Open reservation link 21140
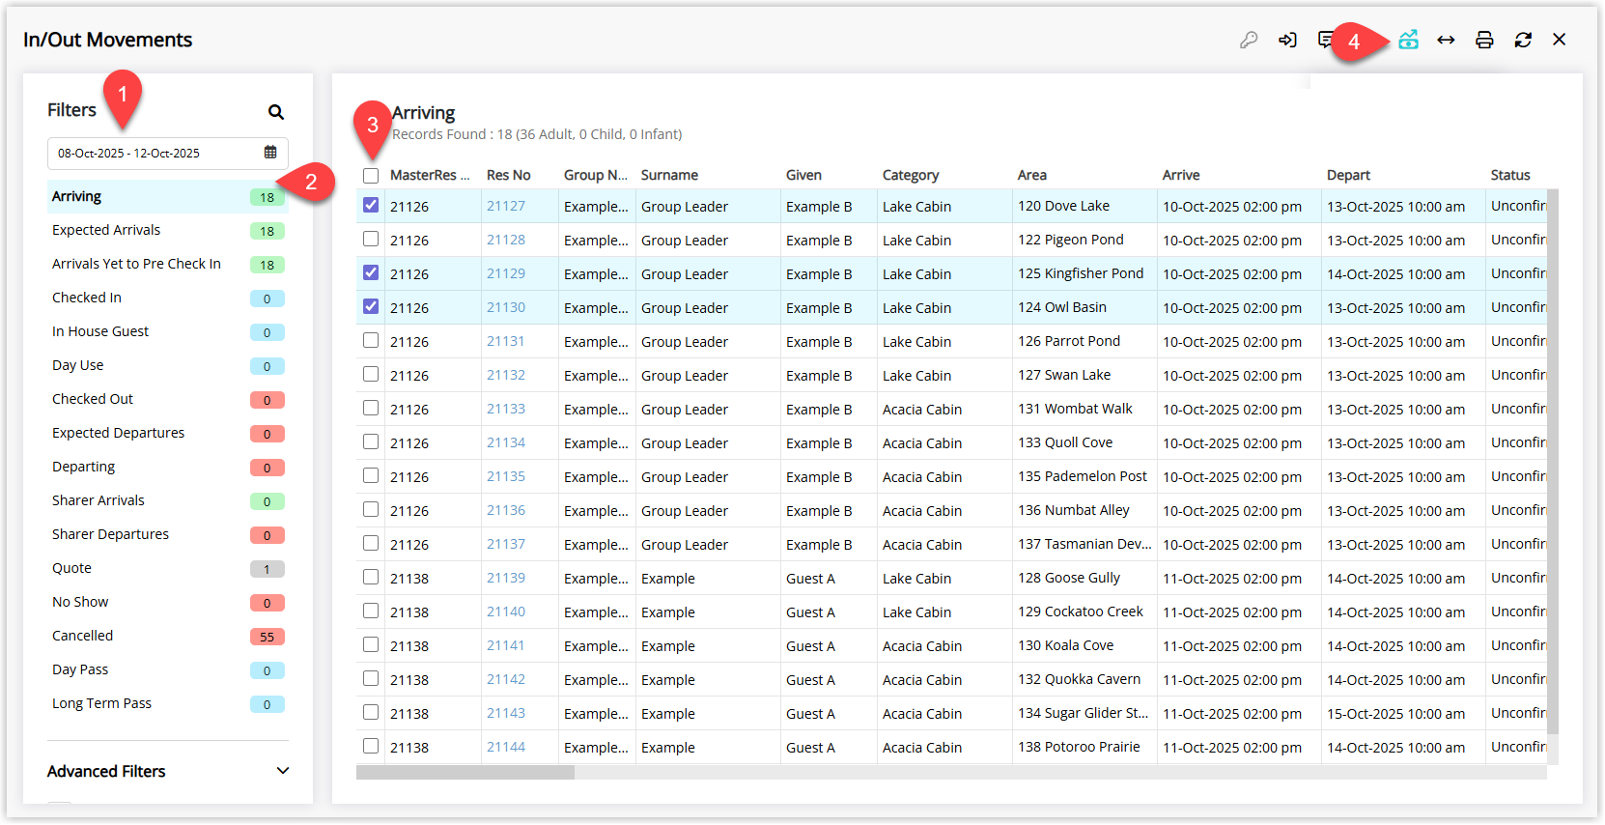The height and width of the screenshot is (825, 1605). [506, 612]
